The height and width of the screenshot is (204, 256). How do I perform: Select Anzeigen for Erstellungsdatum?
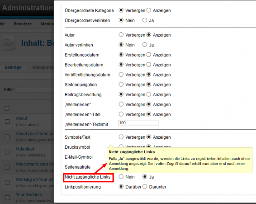[149, 55]
